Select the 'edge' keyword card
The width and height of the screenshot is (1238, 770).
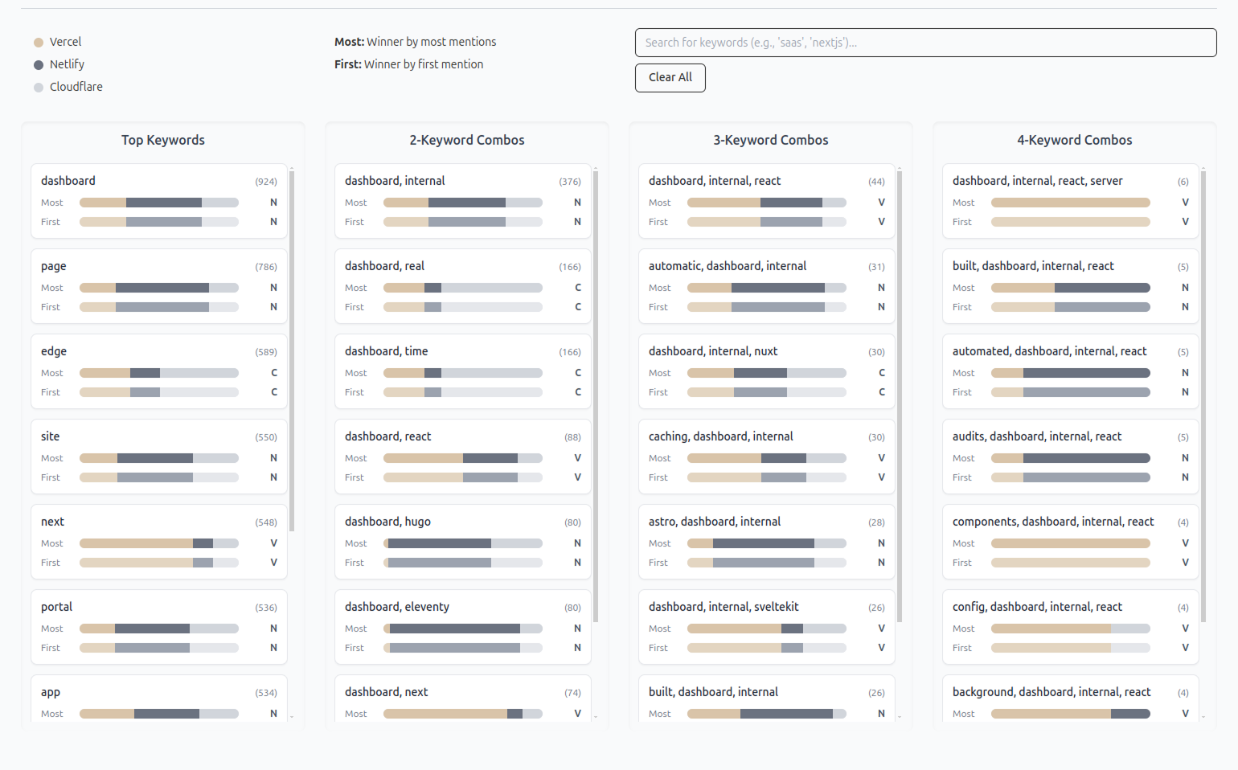(158, 371)
